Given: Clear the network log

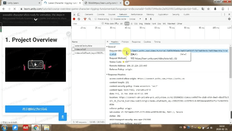Looking at the screenshot, I should [79, 19].
